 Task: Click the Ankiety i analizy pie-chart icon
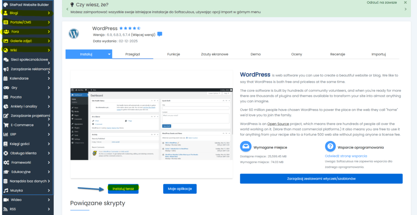[x=6, y=106]
